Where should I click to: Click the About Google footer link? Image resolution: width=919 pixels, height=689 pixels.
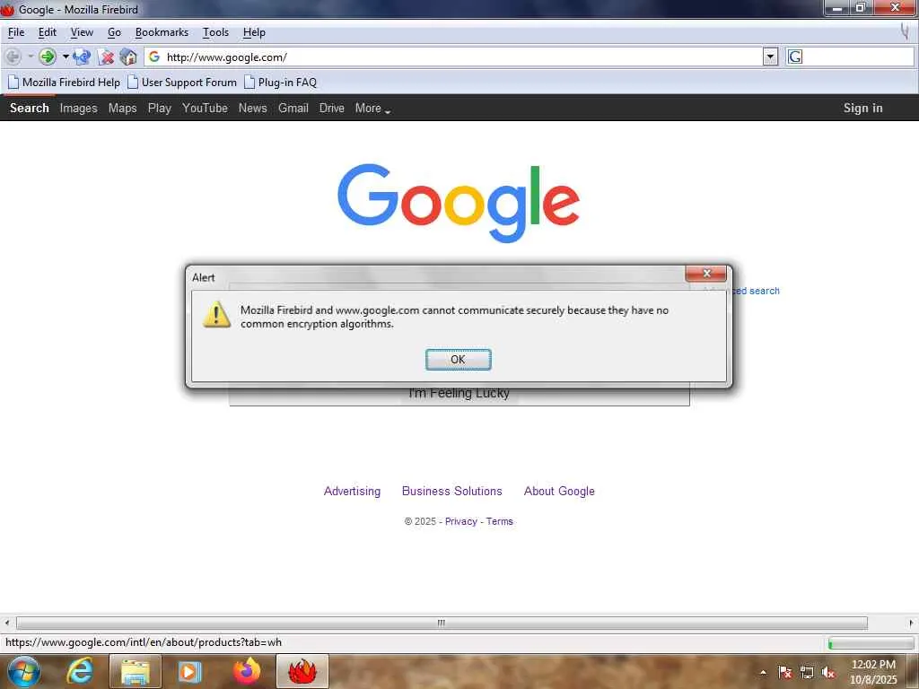(x=559, y=491)
